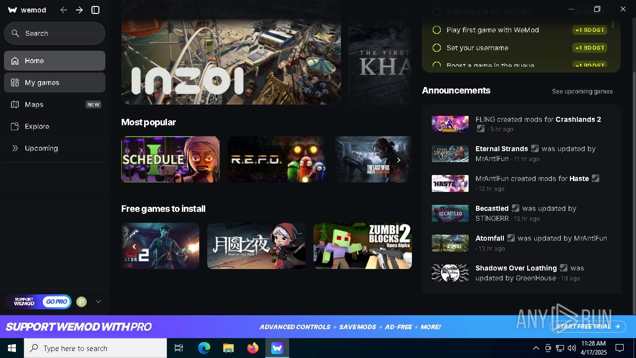Click the Steam icon beside Eternal Strands
The image size is (636, 358).
pos(535,149)
